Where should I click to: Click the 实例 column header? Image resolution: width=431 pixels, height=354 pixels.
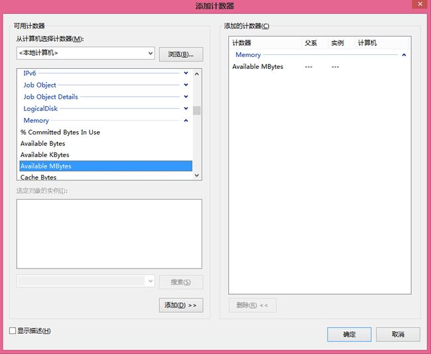tap(341, 43)
